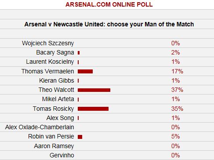
Task: Click the Alex Oxlade-Chamberlain label
Action: click(x=40, y=127)
